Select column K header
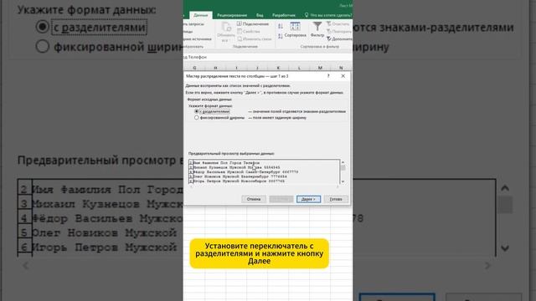This screenshot has height=301, width=536. [278, 68]
